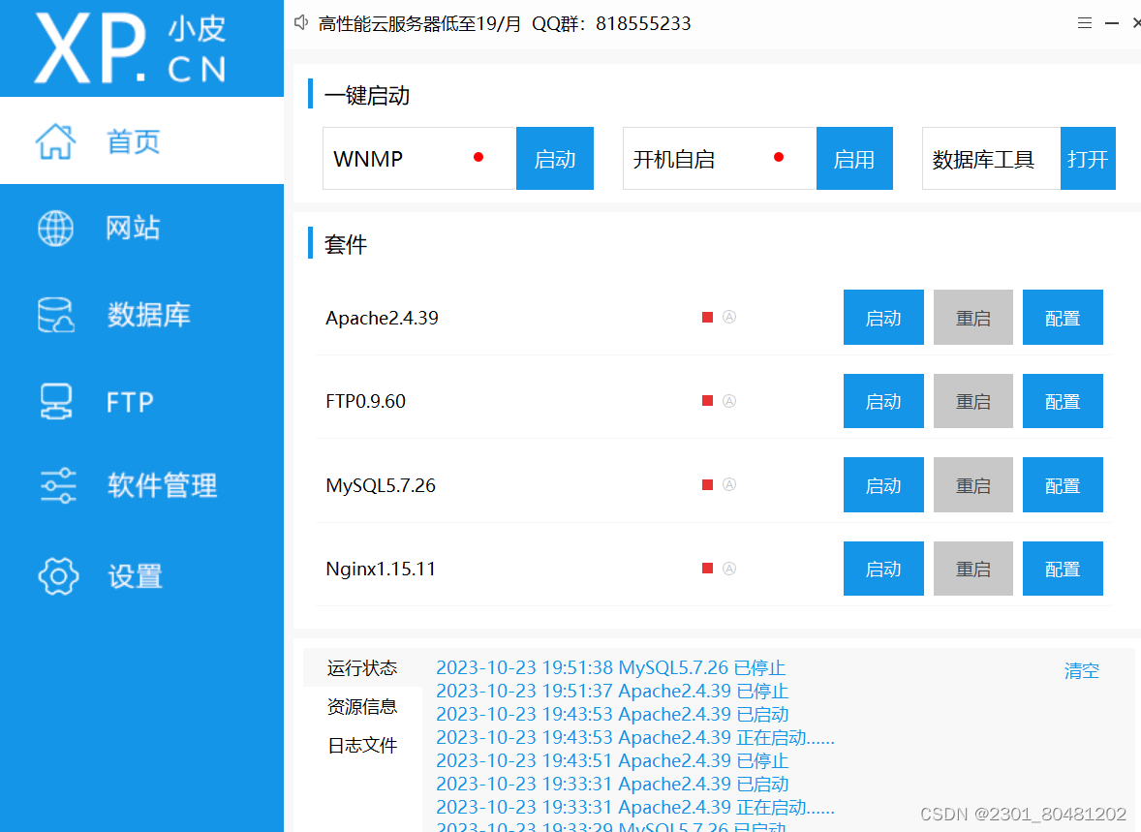Click log line 19:43:51 Apache2.4.39 已停止

point(613,760)
